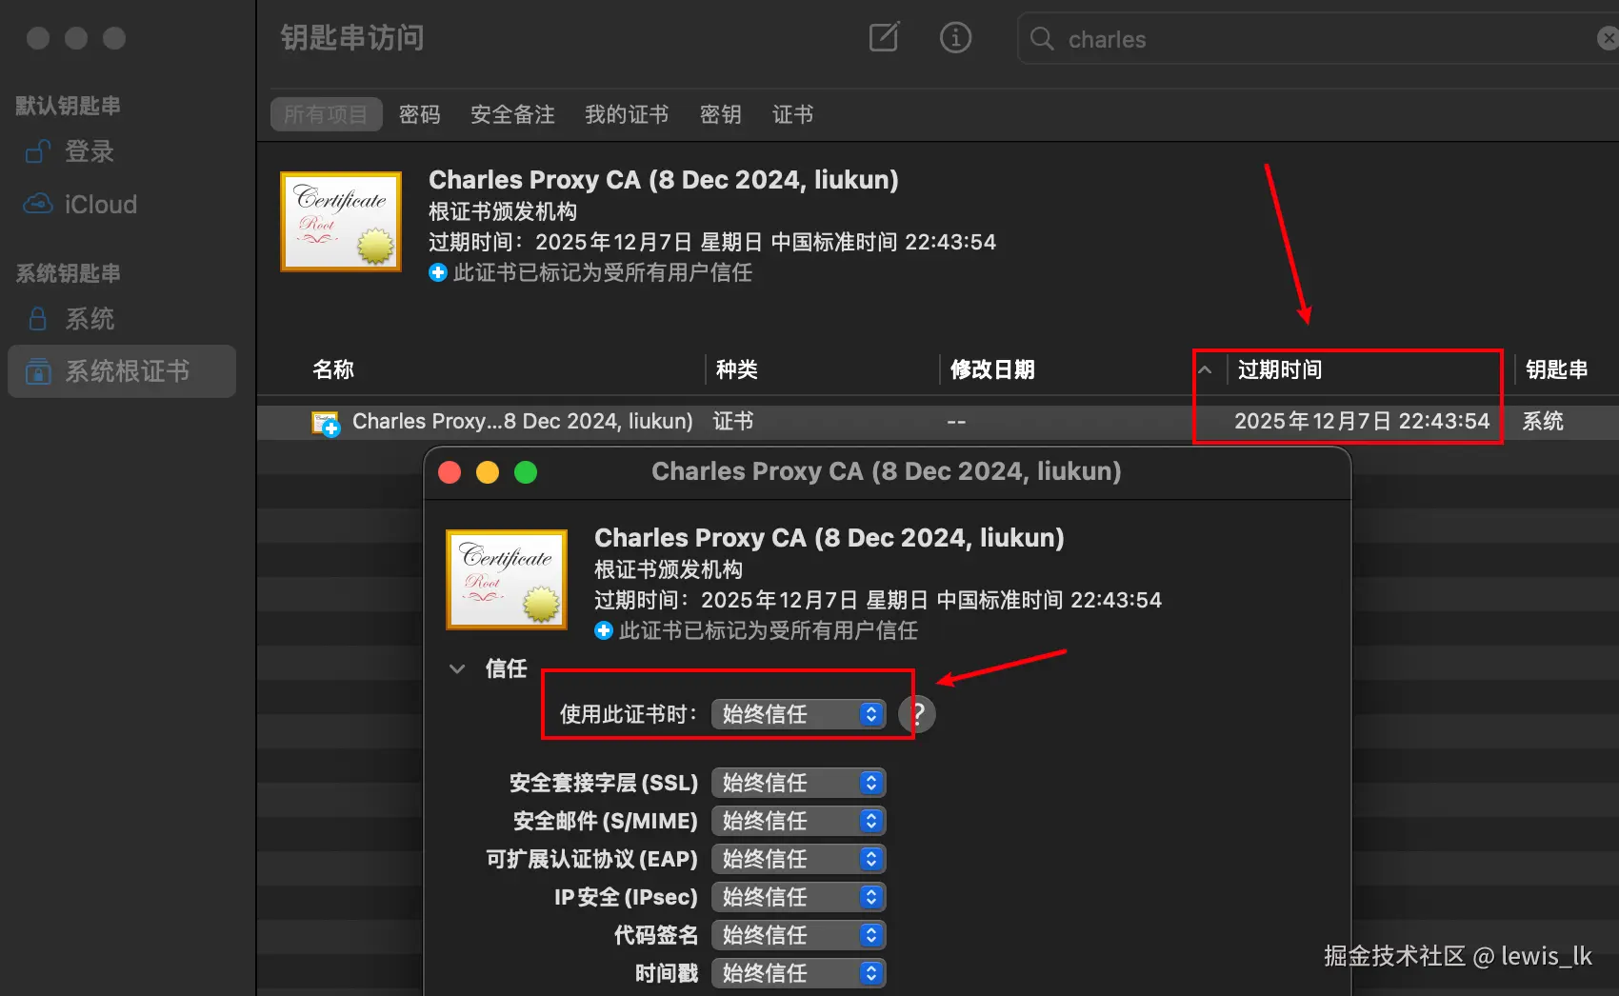Open the help question mark button

[917, 714]
